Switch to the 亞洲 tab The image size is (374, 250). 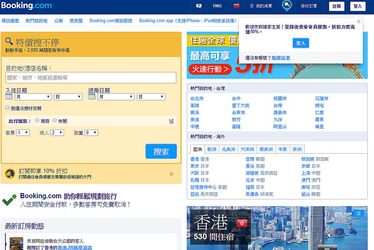[x=197, y=149]
